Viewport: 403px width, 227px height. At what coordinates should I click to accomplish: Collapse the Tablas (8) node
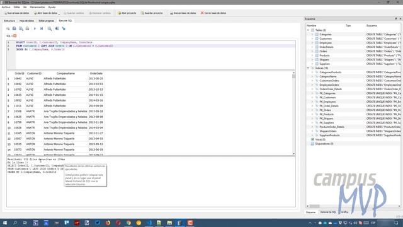[308, 30]
